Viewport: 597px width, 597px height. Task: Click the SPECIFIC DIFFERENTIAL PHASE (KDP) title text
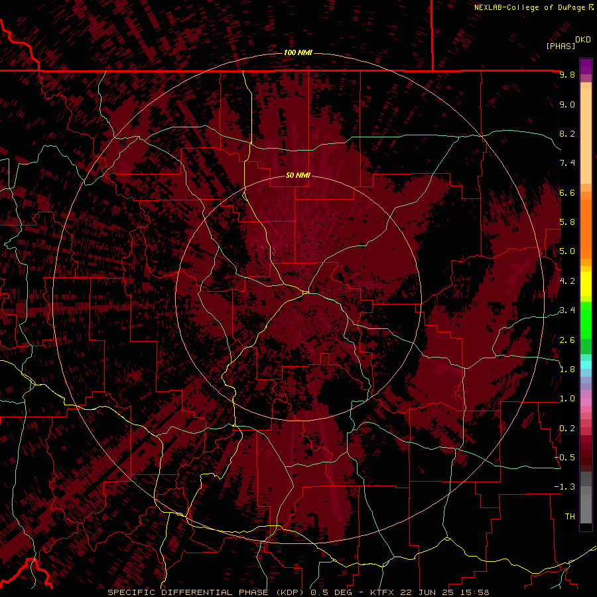(x=206, y=592)
